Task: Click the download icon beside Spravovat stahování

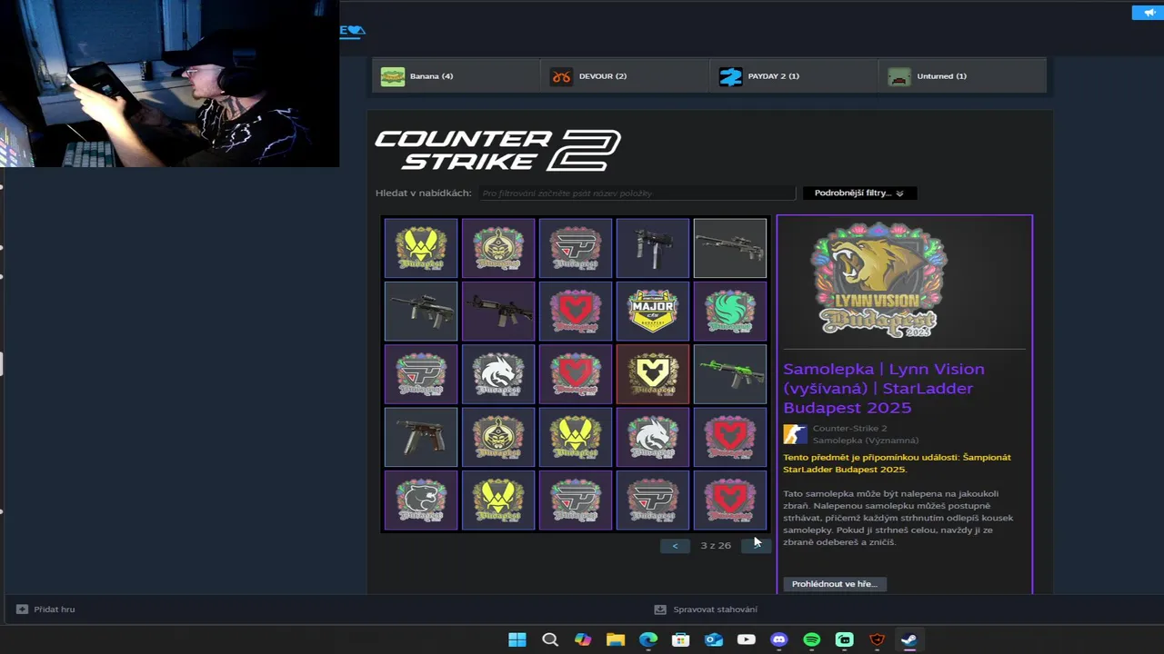Action: (660, 609)
